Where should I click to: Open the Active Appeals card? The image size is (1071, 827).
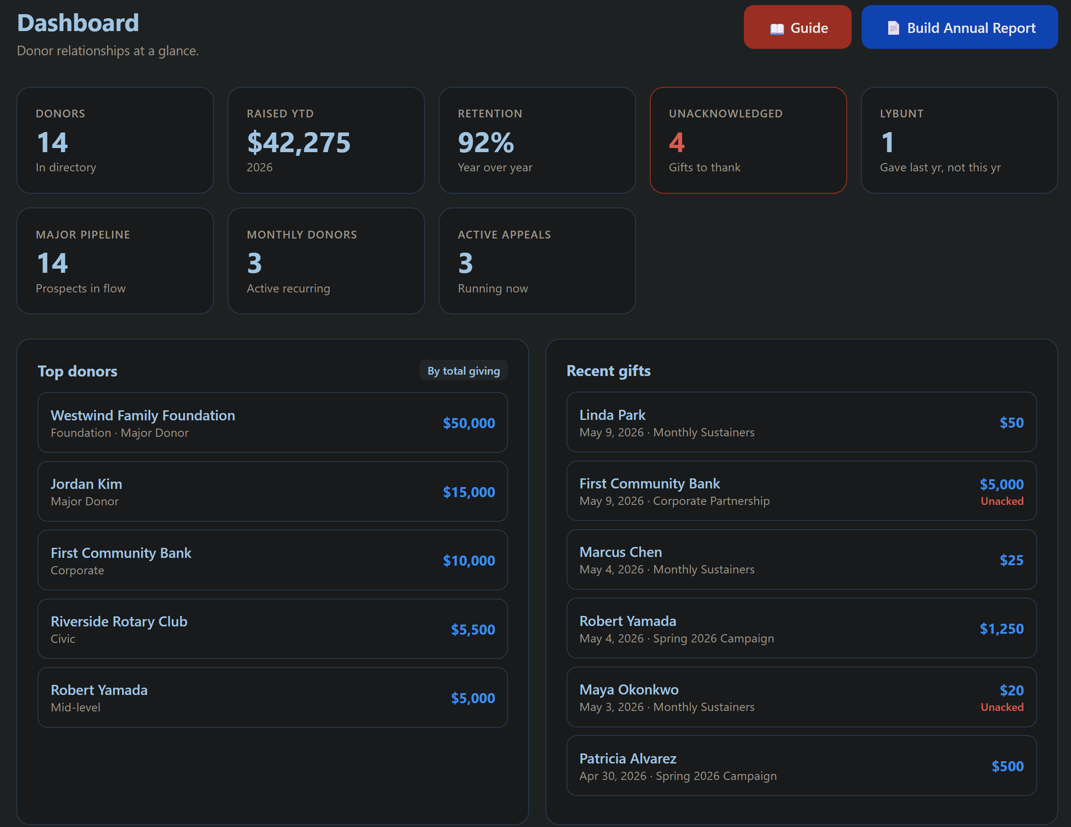click(x=537, y=261)
